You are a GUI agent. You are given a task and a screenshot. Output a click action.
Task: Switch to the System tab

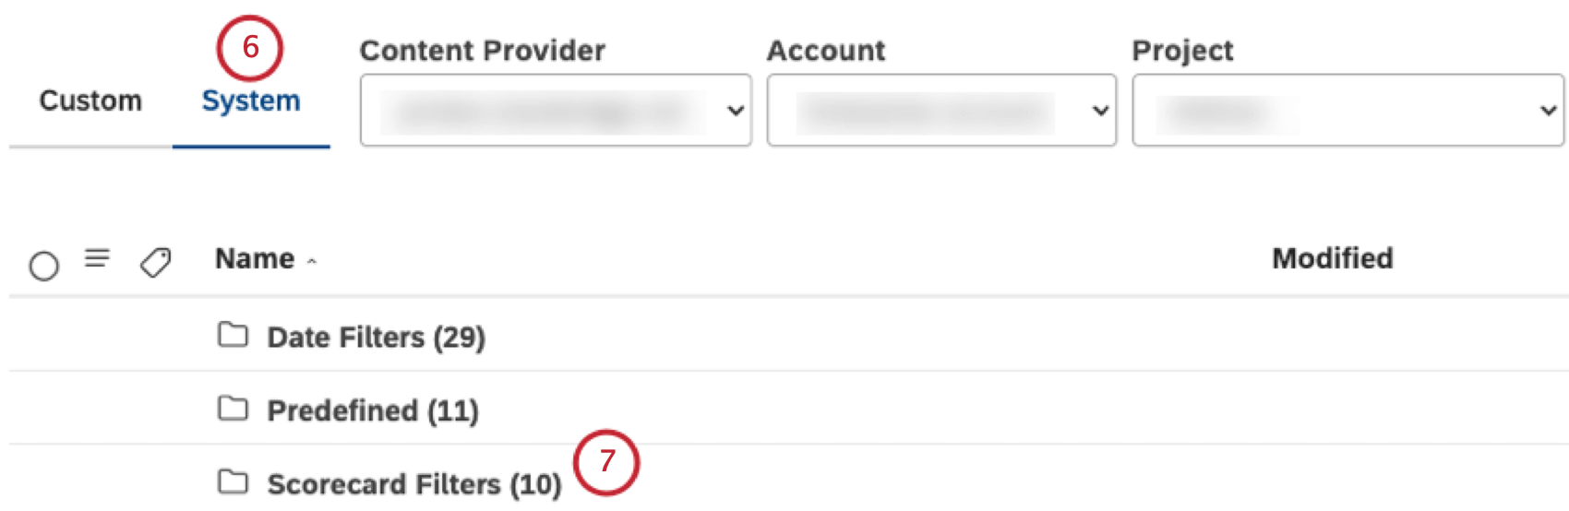[x=251, y=101]
